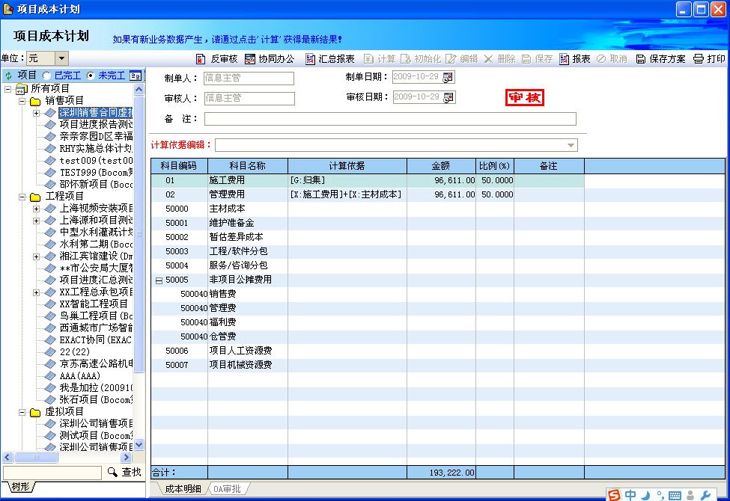Open calendar picker for 制单日期
Screen dimensions: 730x501
click(448, 77)
